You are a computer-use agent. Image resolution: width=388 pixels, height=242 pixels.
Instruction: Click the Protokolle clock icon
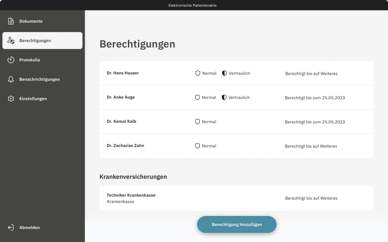coord(10,60)
